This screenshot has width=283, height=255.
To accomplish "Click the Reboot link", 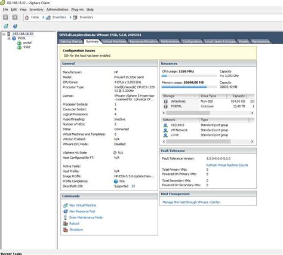I will click(75, 223).
